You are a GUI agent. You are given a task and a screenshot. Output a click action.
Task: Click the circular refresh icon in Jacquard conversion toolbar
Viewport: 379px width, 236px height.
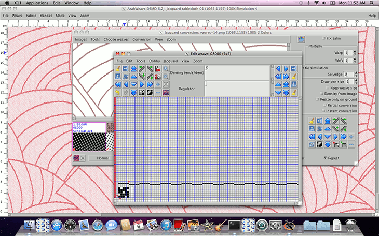(x=312, y=144)
